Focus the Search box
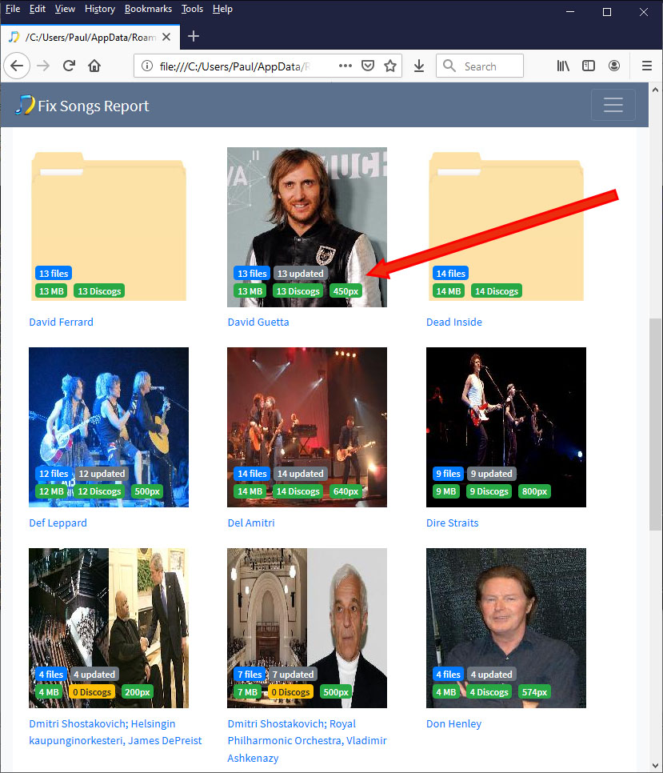 tap(480, 66)
